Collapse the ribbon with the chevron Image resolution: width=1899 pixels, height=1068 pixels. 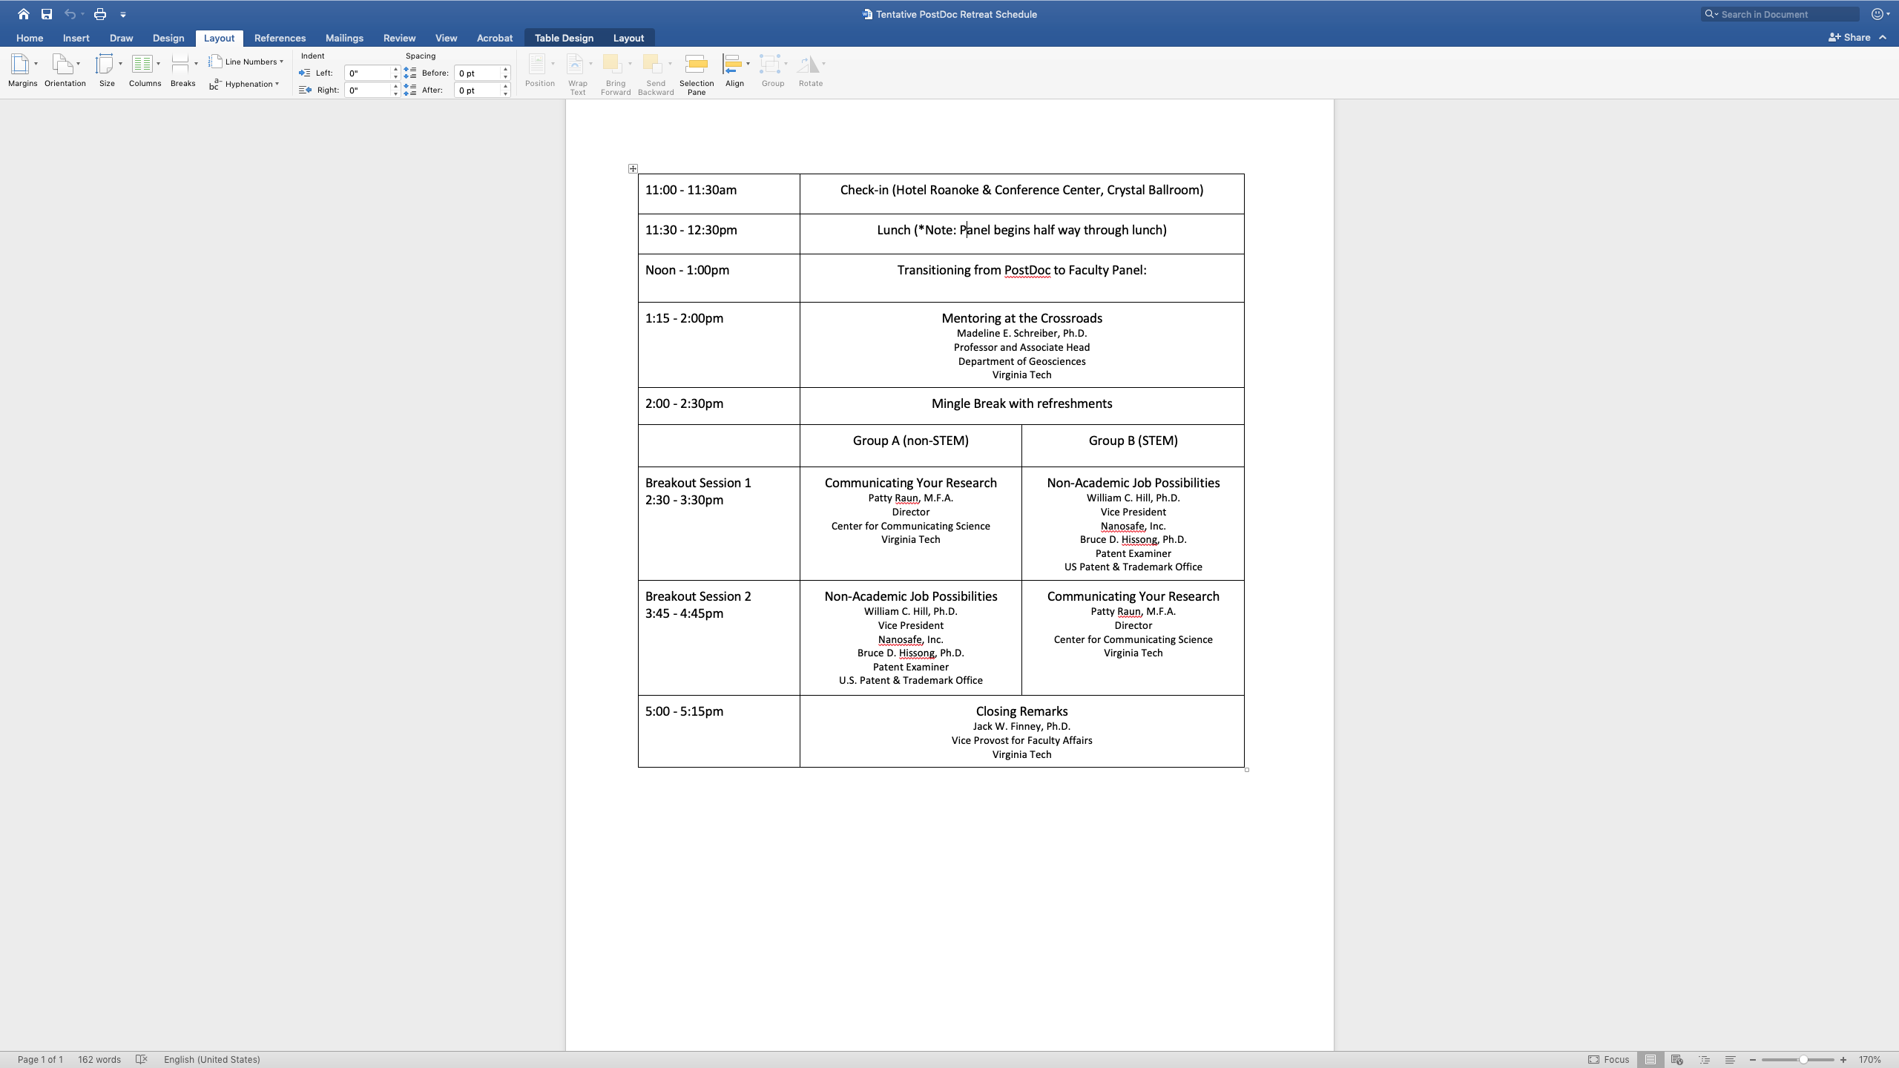tap(1883, 37)
